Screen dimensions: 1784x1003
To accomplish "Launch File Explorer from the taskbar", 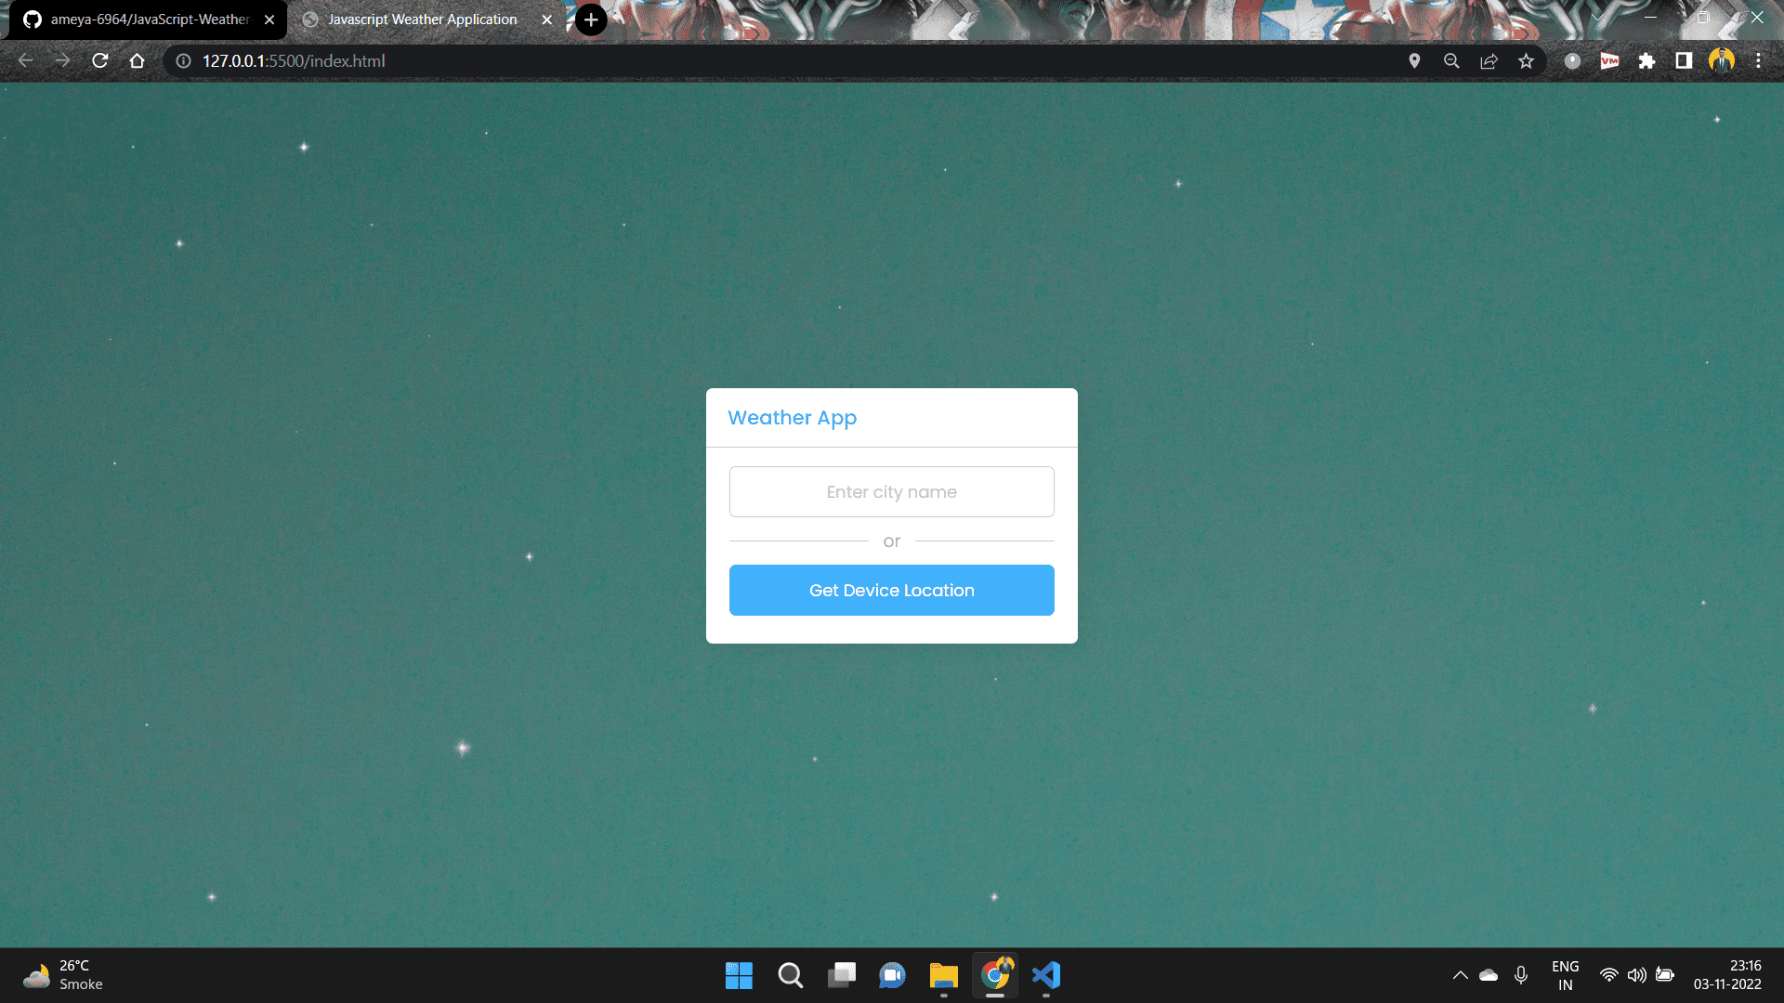I will point(943,975).
